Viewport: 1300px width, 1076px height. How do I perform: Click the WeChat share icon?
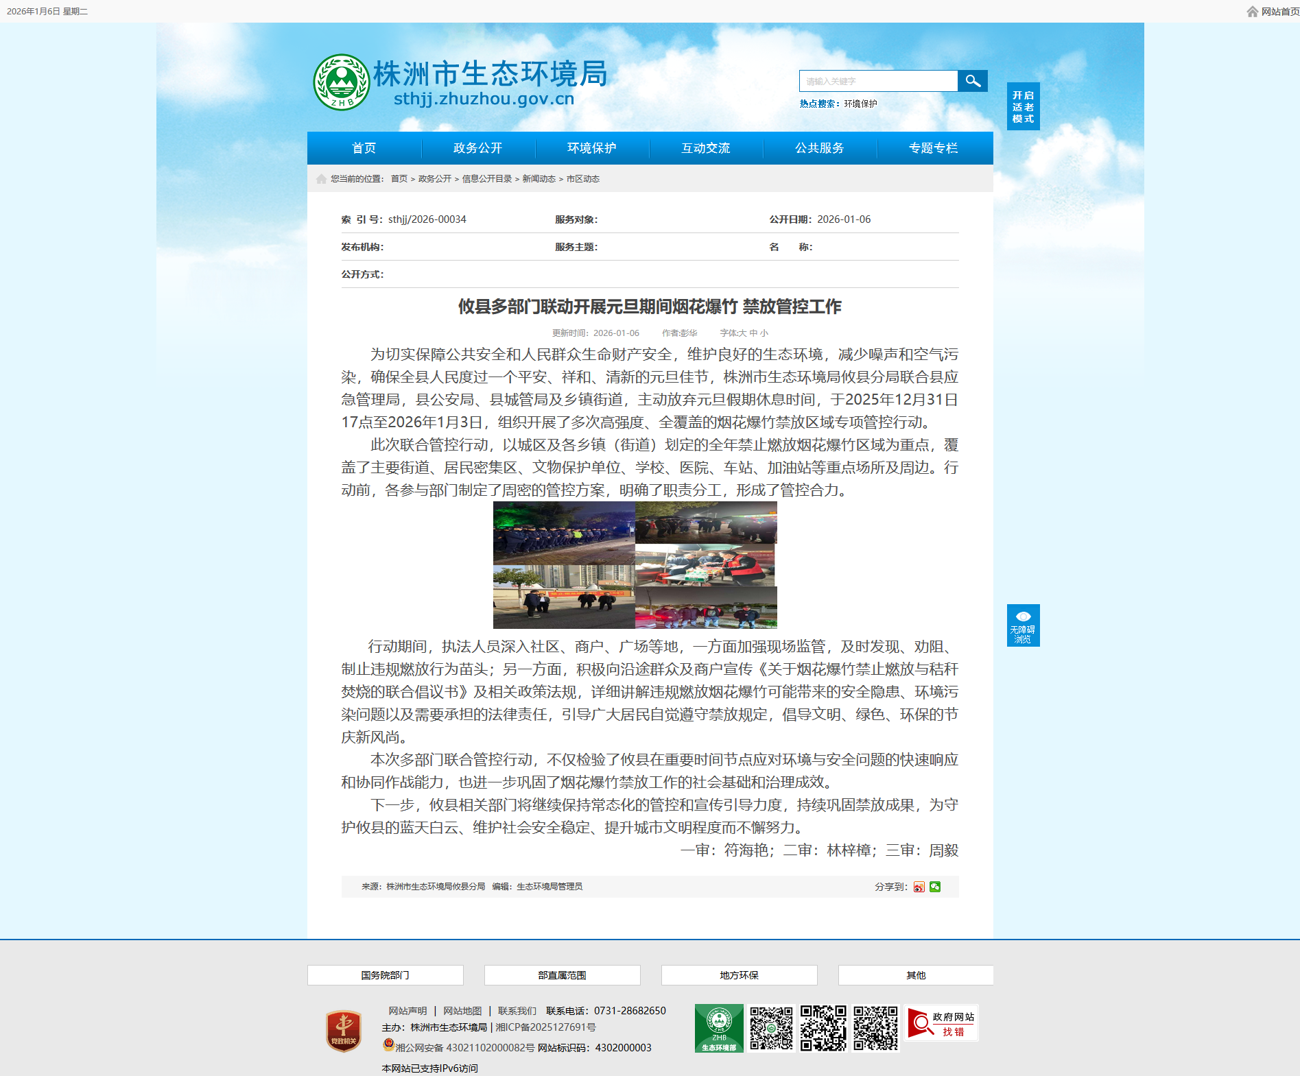click(935, 887)
